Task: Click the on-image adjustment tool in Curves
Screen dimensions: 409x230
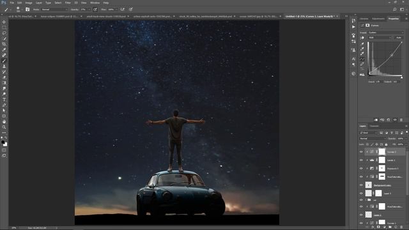Action: tap(362, 38)
